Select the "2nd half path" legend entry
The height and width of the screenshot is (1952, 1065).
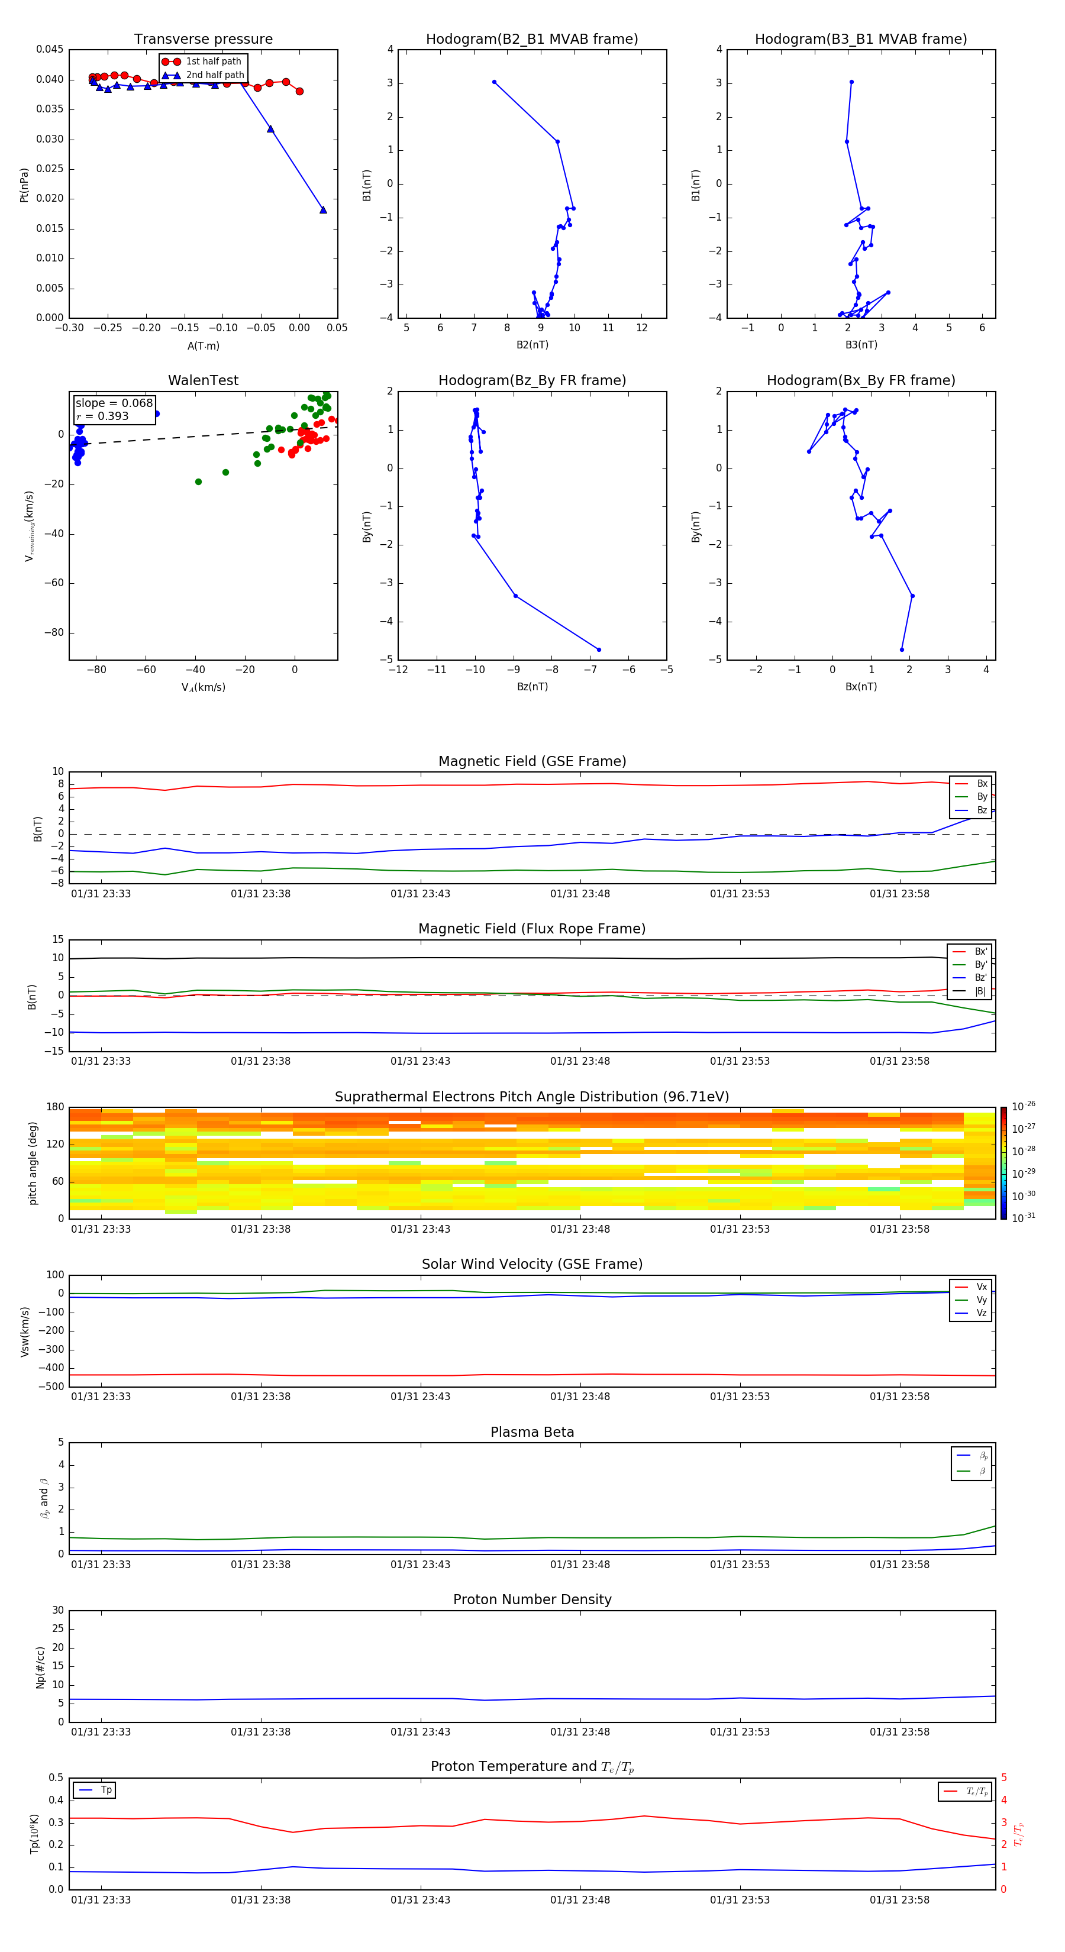(202, 75)
